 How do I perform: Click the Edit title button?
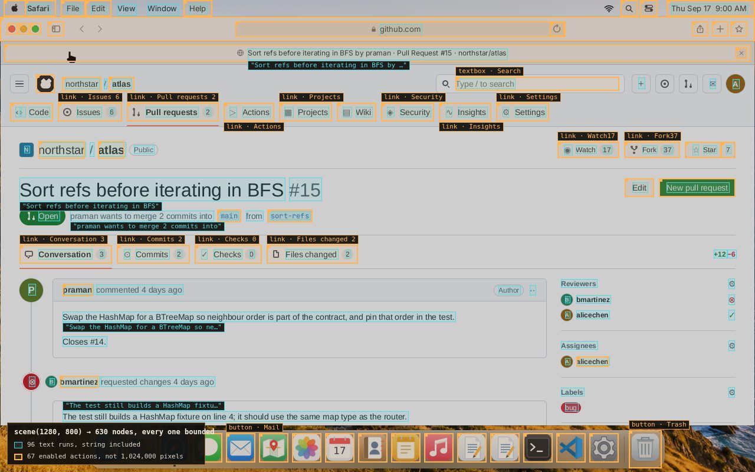pos(639,188)
